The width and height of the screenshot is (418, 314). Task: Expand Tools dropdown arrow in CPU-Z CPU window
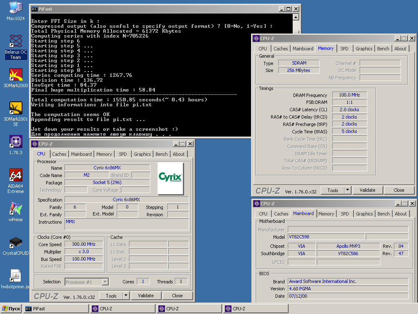(126, 296)
